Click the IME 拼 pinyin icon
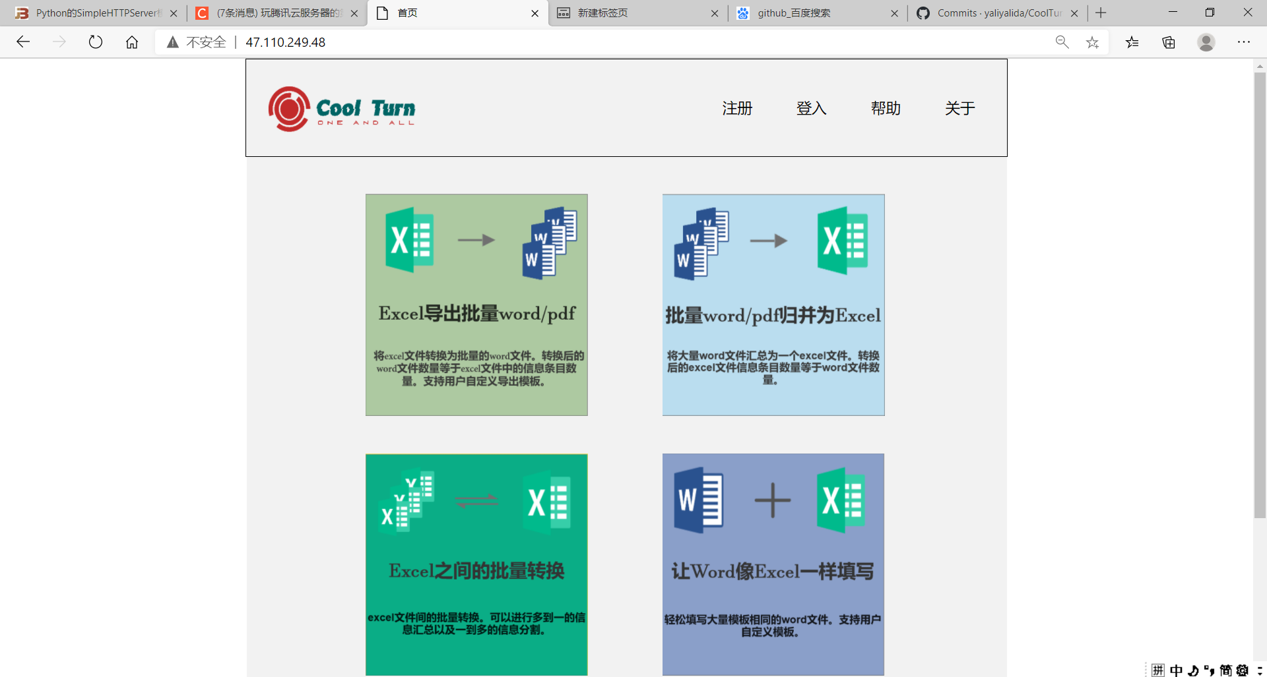Viewport: 1267px width, 677px height. [x=1158, y=670]
